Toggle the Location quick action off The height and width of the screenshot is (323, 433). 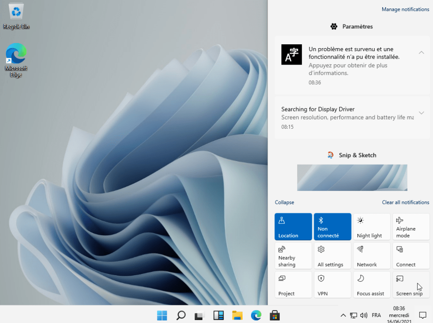tap(293, 227)
